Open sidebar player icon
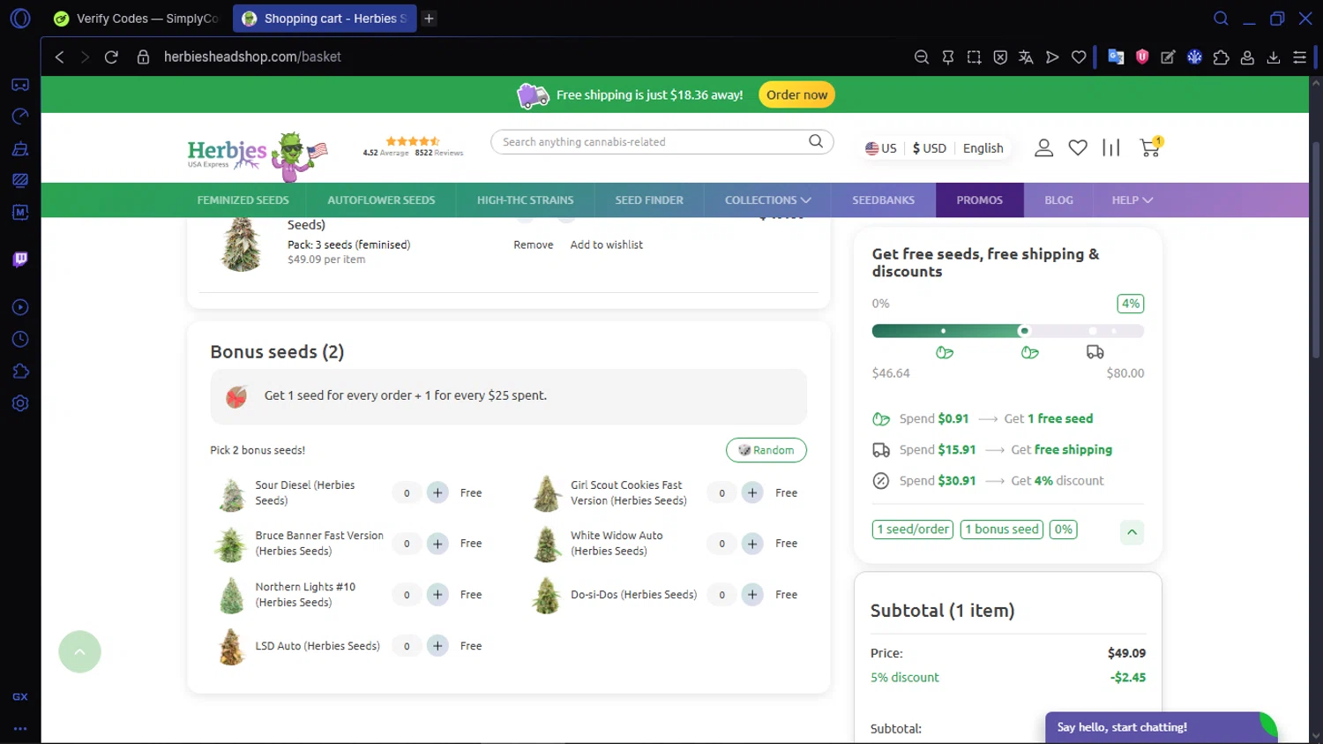Screen dimensions: 1323x744 pyautogui.click(x=20, y=307)
